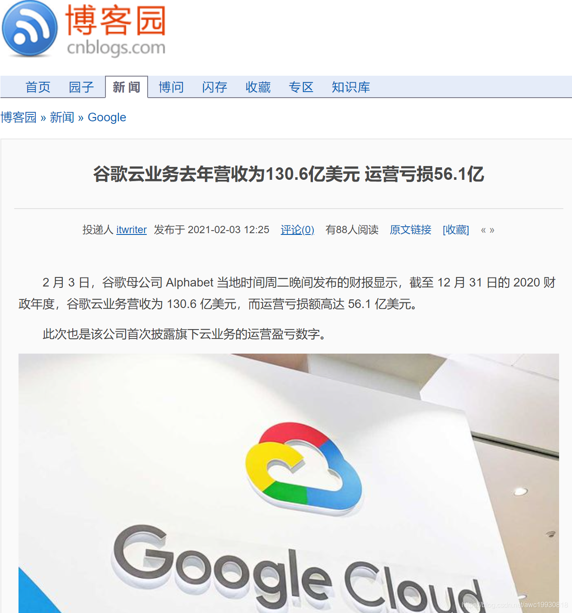Go to previous article with « arrow

[x=483, y=230]
